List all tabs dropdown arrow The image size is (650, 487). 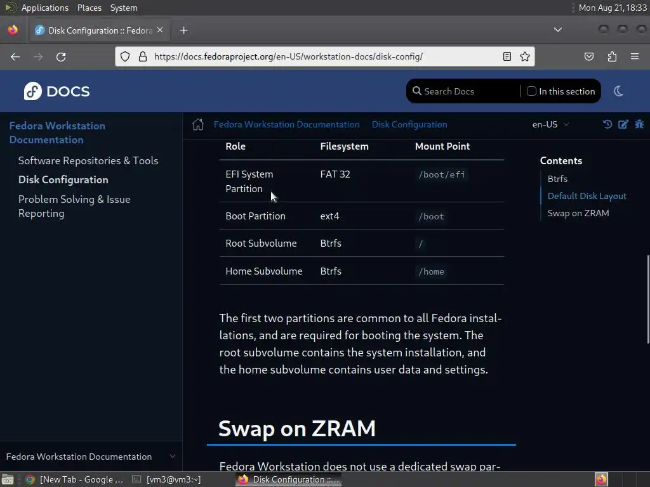pyautogui.click(x=558, y=30)
